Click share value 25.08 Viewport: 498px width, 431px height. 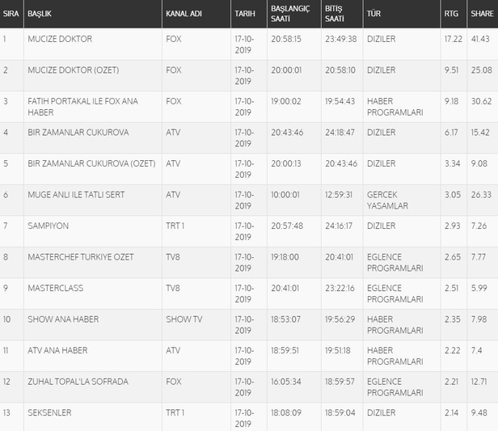pyautogui.click(x=482, y=70)
